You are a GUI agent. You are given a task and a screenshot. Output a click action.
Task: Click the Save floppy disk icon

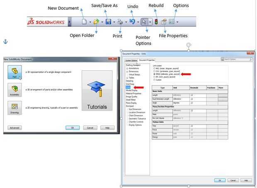pyautogui.click(x=108, y=22)
